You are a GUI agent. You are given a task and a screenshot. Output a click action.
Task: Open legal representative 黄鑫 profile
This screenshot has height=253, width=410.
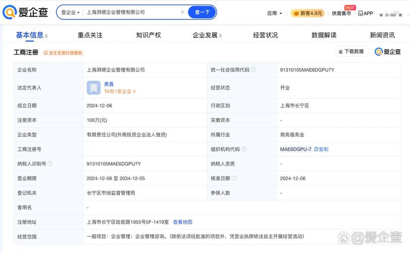[109, 84]
